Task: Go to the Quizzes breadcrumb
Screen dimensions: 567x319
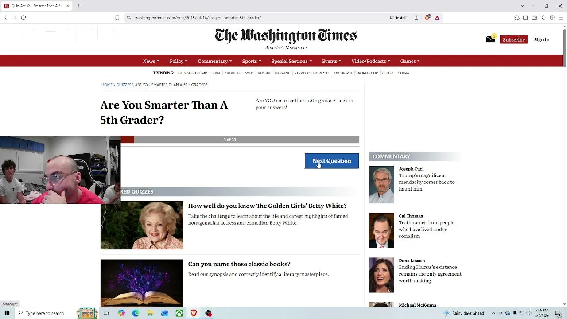Action: coord(124,85)
